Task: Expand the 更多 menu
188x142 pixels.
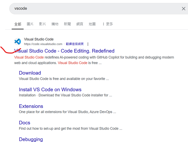Action: [x=108, y=24]
